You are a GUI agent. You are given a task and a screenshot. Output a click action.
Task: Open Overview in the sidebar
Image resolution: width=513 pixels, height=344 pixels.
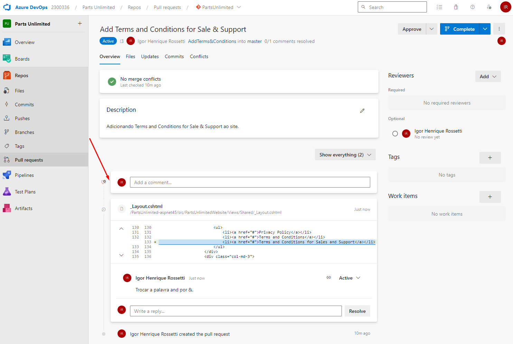[44, 42]
